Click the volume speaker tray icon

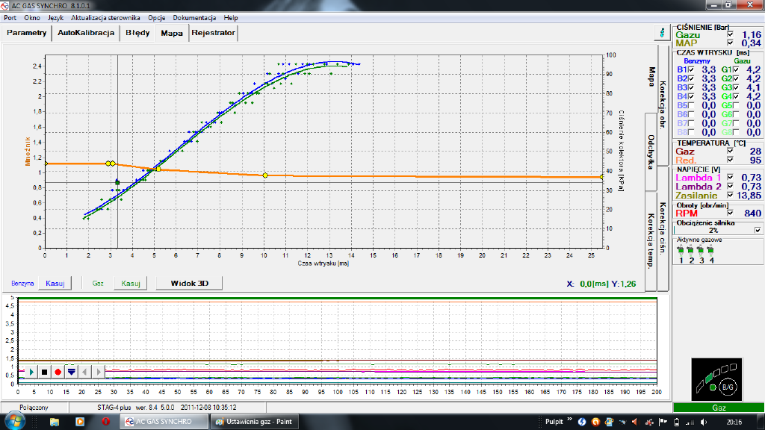coord(704,423)
